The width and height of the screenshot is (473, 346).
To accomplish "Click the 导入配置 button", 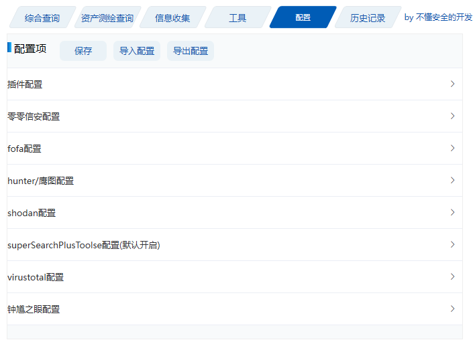I will click(137, 51).
